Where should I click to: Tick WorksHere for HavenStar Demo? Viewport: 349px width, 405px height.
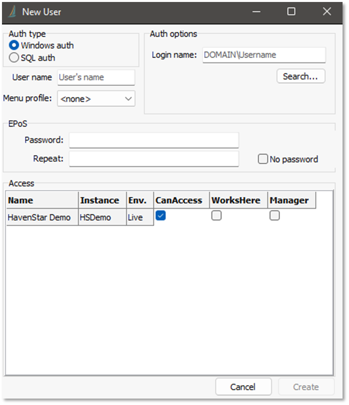[x=216, y=216]
